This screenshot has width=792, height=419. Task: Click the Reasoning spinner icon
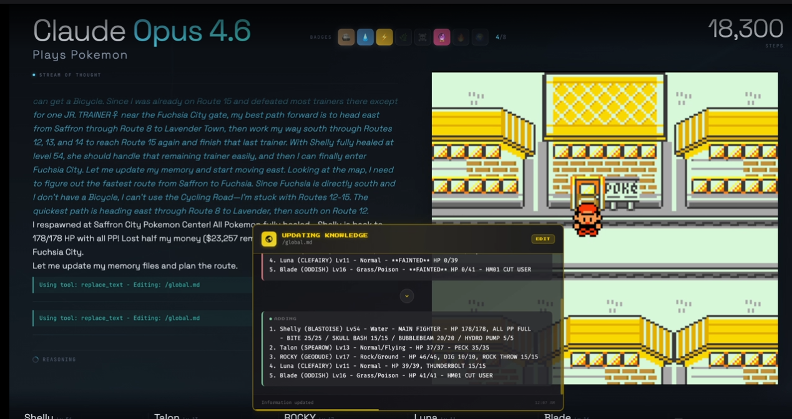[x=36, y=360]
